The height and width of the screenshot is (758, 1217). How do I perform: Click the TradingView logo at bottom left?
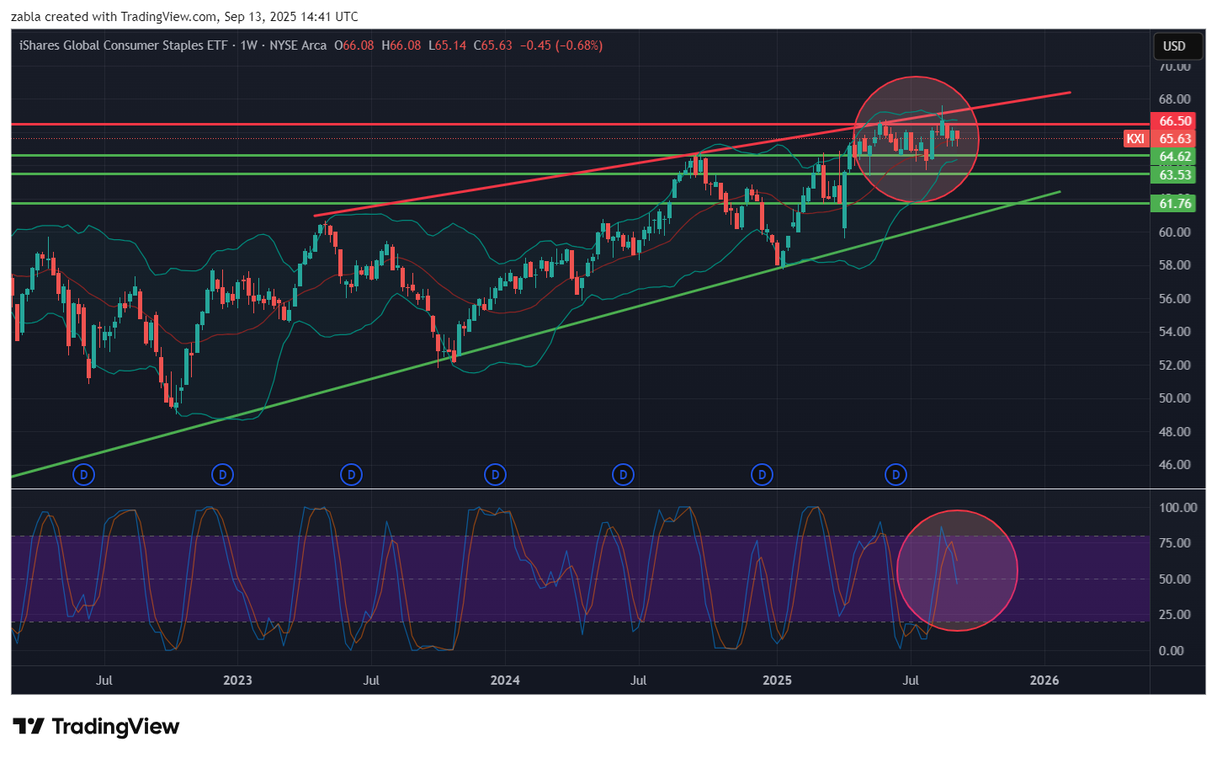pyautogui.click(x=96, y=726)
